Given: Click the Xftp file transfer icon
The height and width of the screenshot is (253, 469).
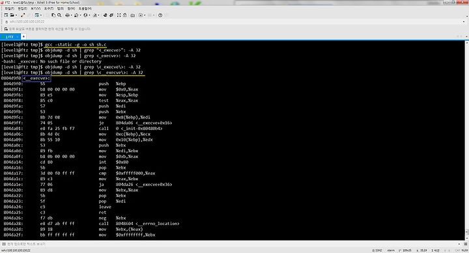Looking at the screenshot, I should click(106, 15).
